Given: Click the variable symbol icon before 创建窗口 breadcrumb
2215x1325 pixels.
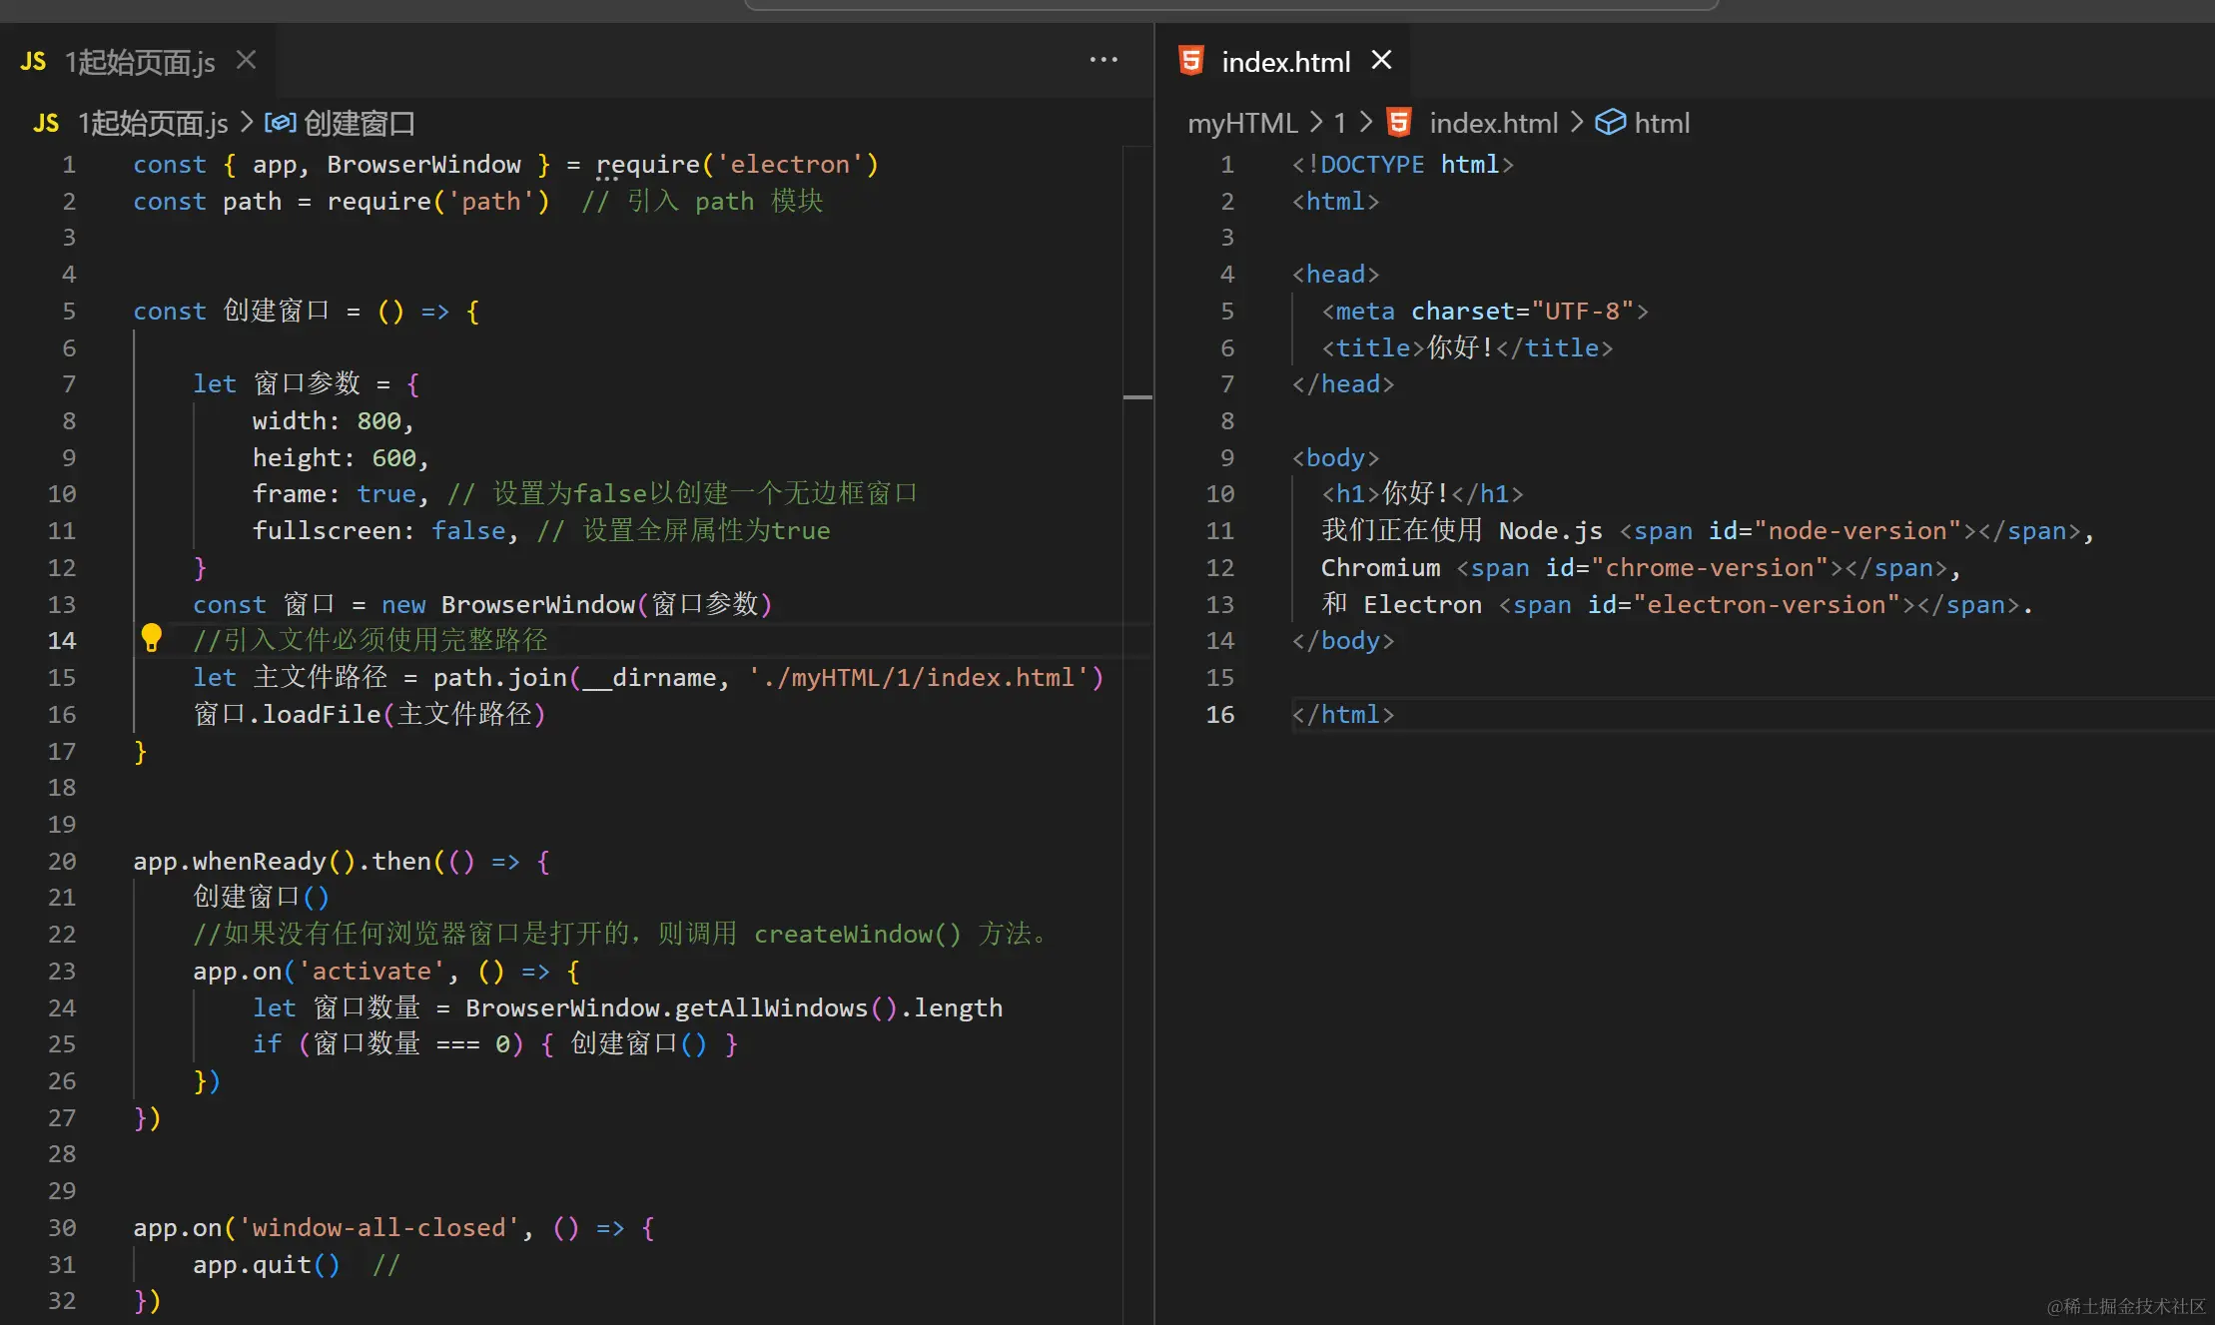Looking at the screenshot, I should (x=280, y=123).
